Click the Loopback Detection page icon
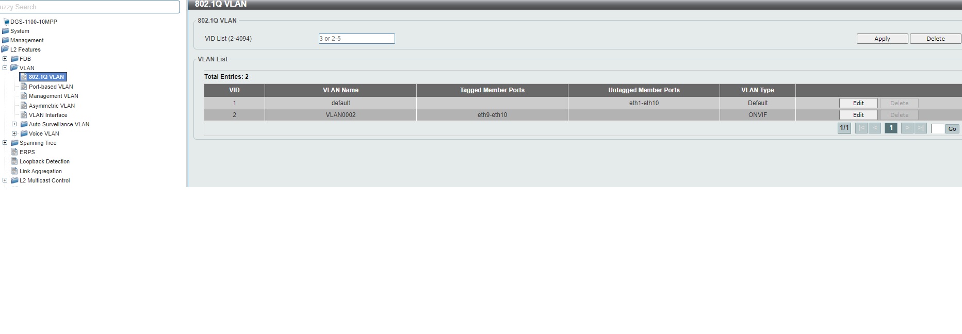The width and height of the screenshot is (962, 334). pyautogui.click(x=14, y=161)
